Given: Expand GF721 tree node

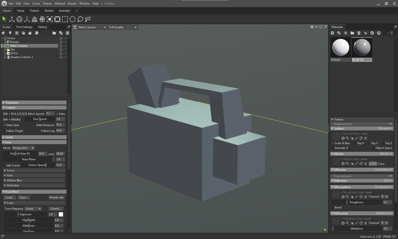Looking at the screenshot, I should tap(5, 53).
